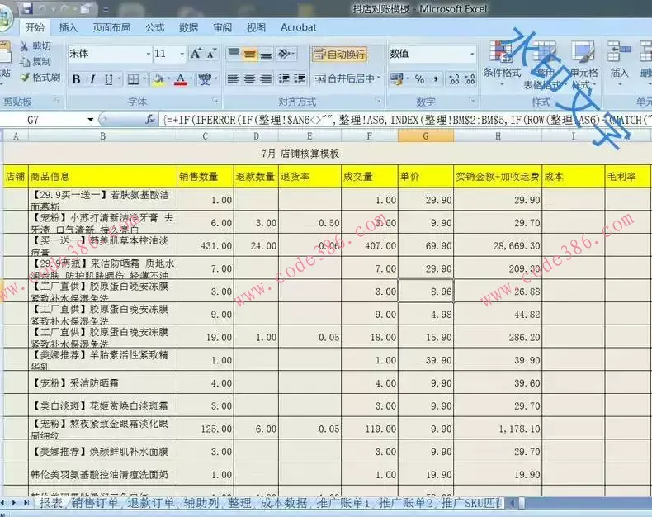
Task: Select column G header
Action: pos(425,136)
